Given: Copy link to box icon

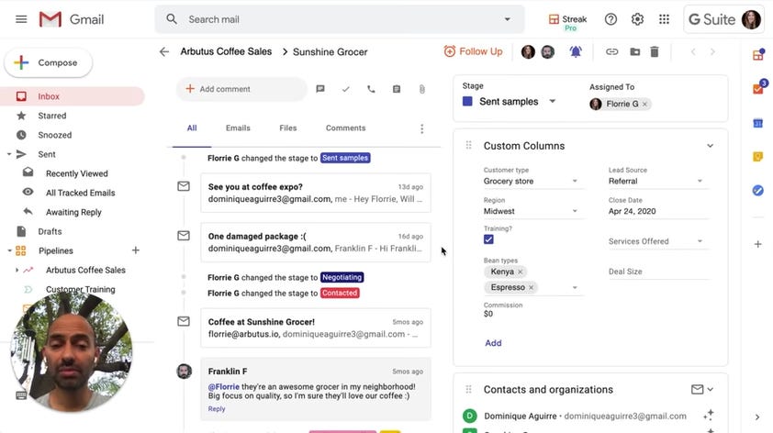Looking at the screenshot, I should [611, 51].
